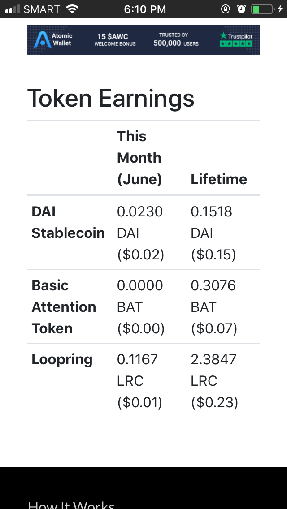Tap the rotation lock status icon
The height and width of the screenshot is (509, 287).
226,9
